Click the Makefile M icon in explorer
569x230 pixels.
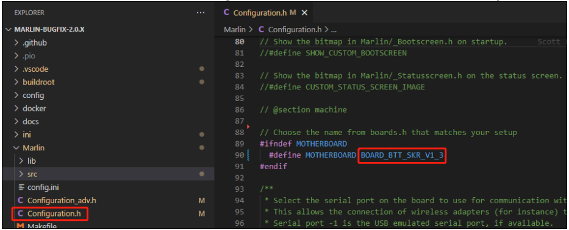click(x=21, y=226)
